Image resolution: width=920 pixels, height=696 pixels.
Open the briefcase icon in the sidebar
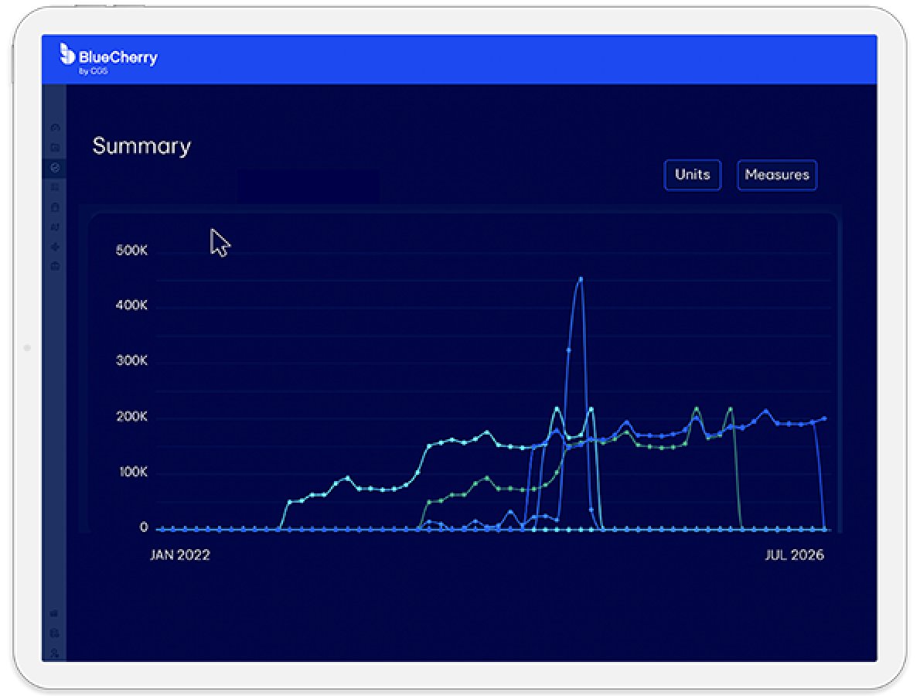54,267
